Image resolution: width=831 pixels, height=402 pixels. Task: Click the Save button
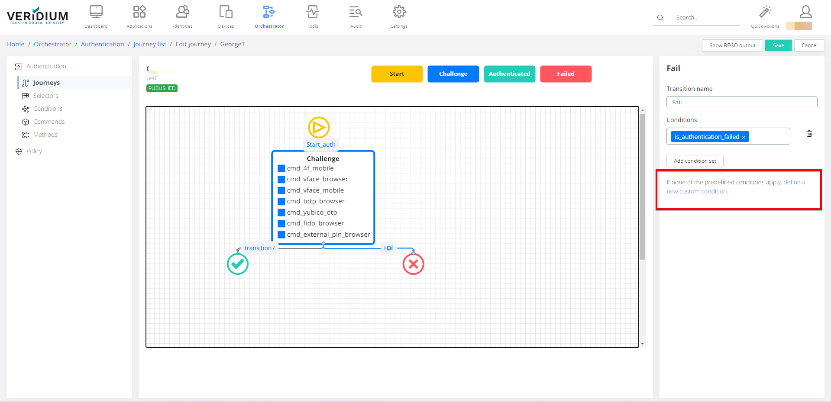(778, 45)
